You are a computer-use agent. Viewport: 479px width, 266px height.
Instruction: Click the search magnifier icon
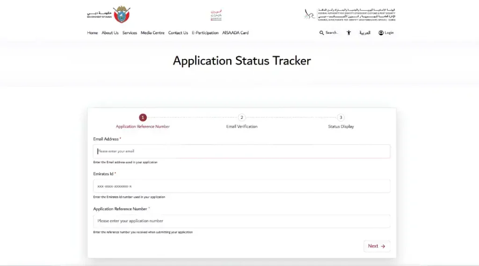pyautogui.click(x=321, y=33)
